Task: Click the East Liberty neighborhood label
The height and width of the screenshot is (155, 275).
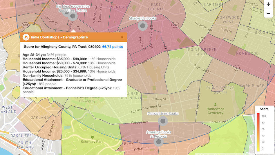Action: (156, 7)
